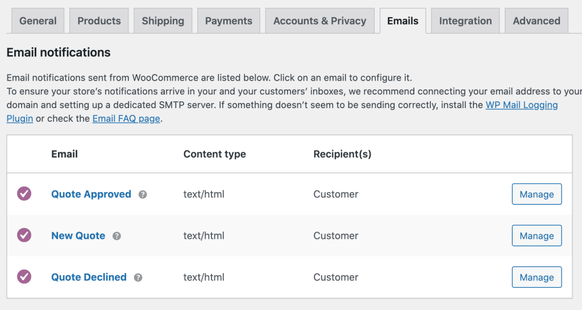Switch to the Integration tab
The width and height of the screenshot is (582, 310).
[465, 21]
